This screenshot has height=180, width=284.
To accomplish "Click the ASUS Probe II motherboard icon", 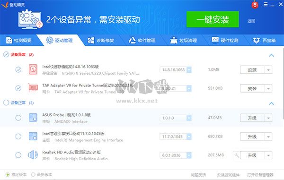I will pyautogui.click(x=33, y=118).
